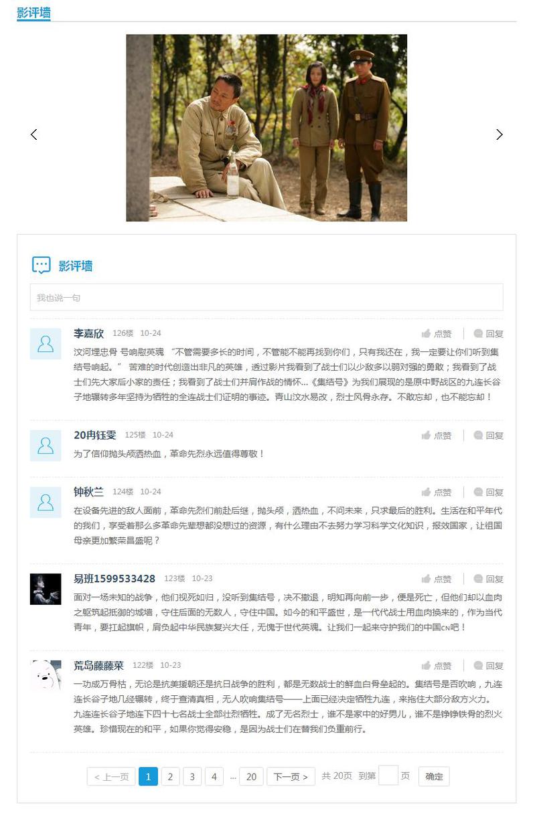Reply to 荒岛藤藤菜's comment
535x817 pixels.
[x=488, y=666]
